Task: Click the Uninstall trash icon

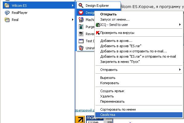Action: pyautogui.click(x=81, y=48)
